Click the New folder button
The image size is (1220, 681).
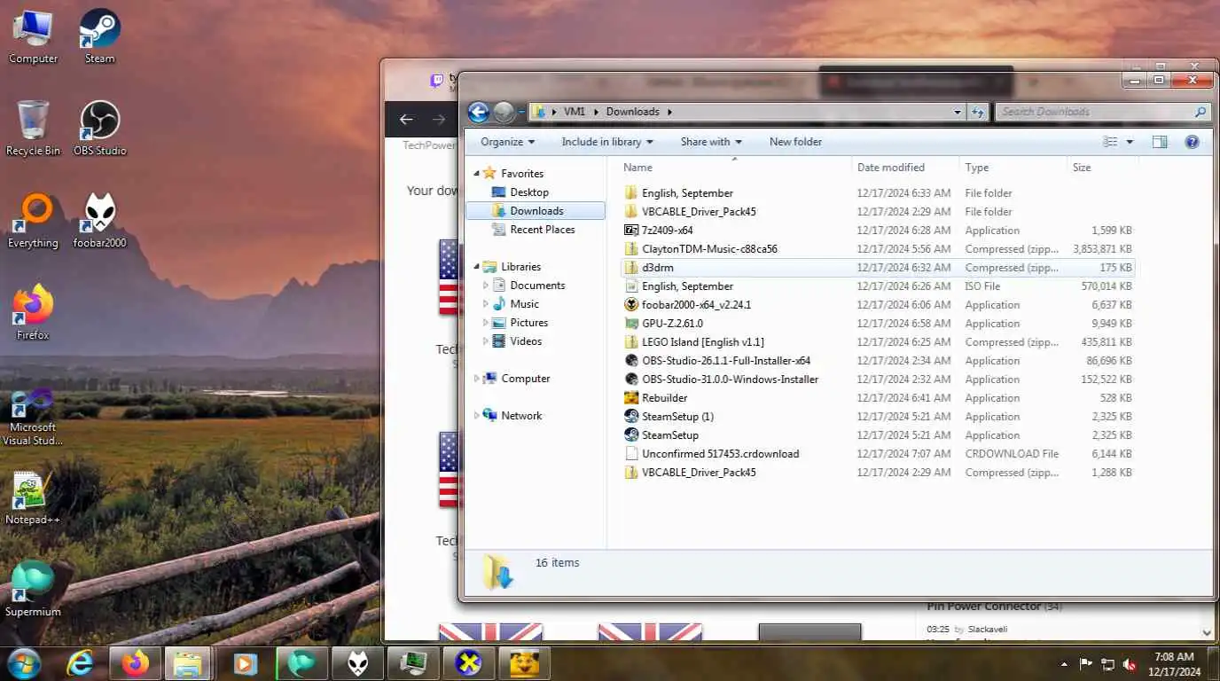coord(795,142)
